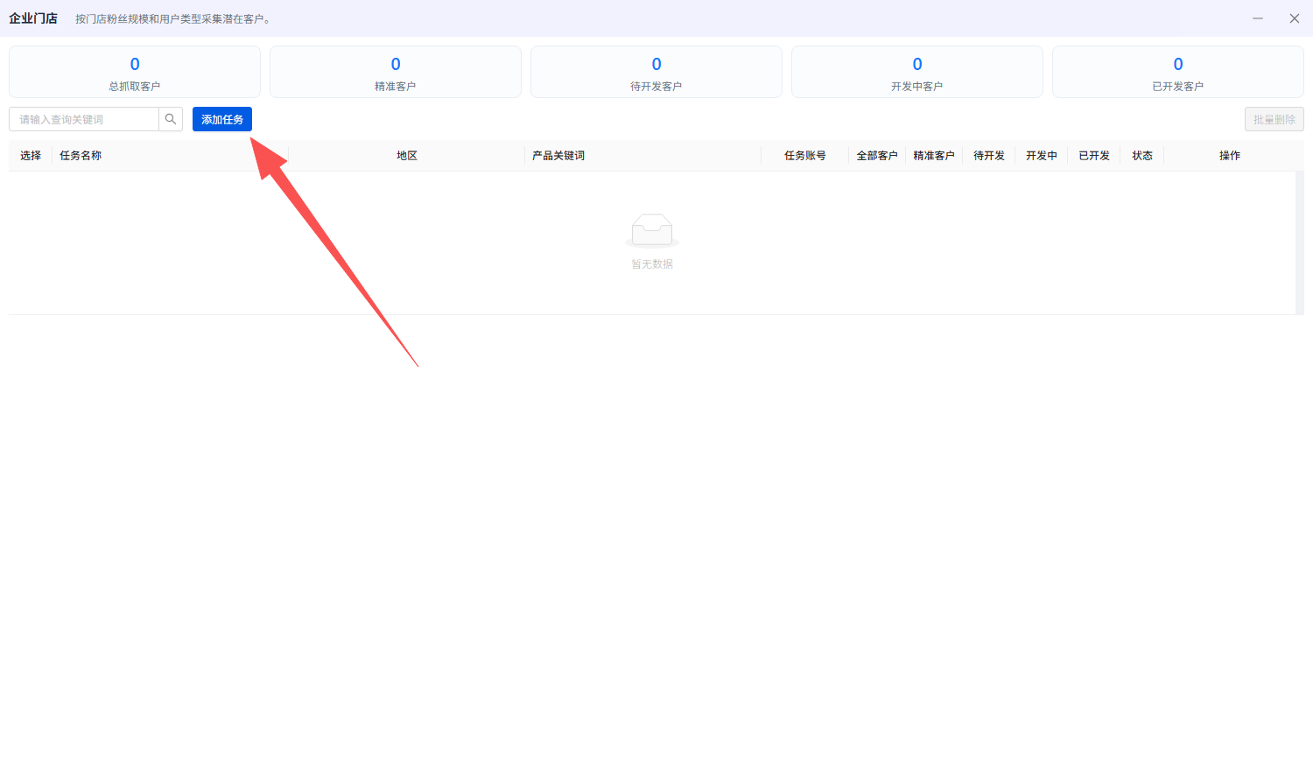
Task: Open the 总抓取客户 stat card
Action: click(x=135, y=72)
